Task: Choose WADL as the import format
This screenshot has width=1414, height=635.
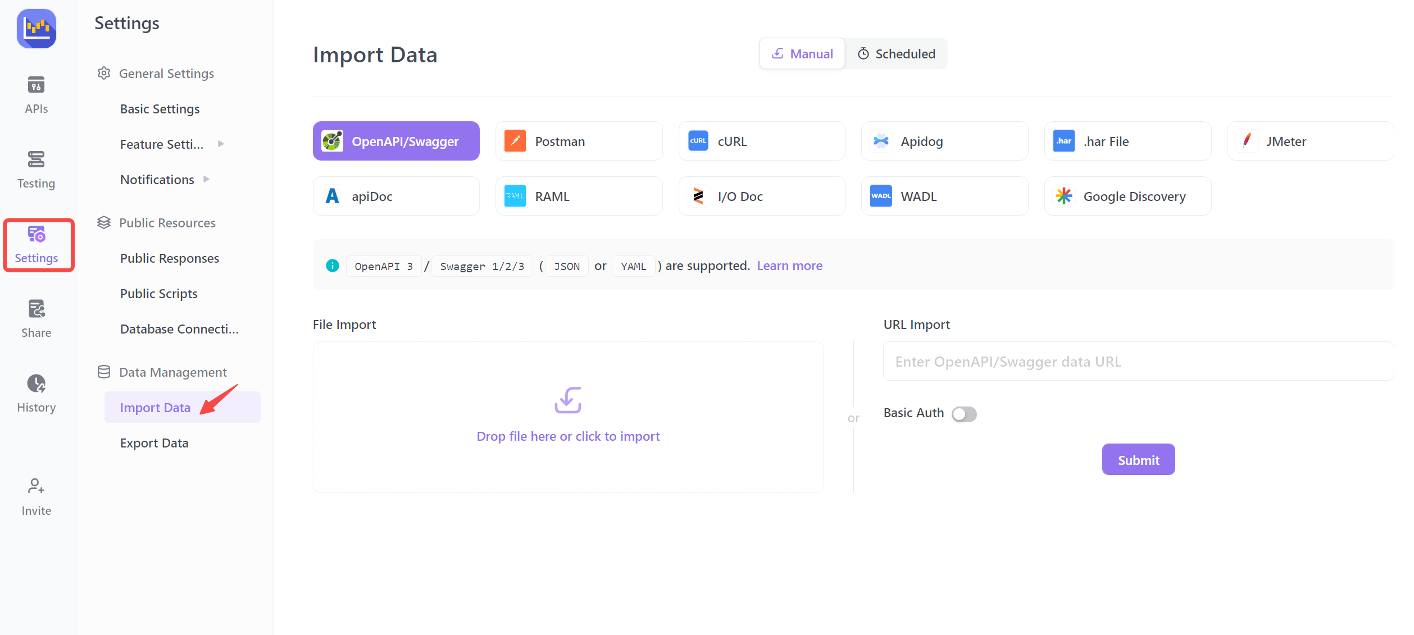Action: [944, 195]
